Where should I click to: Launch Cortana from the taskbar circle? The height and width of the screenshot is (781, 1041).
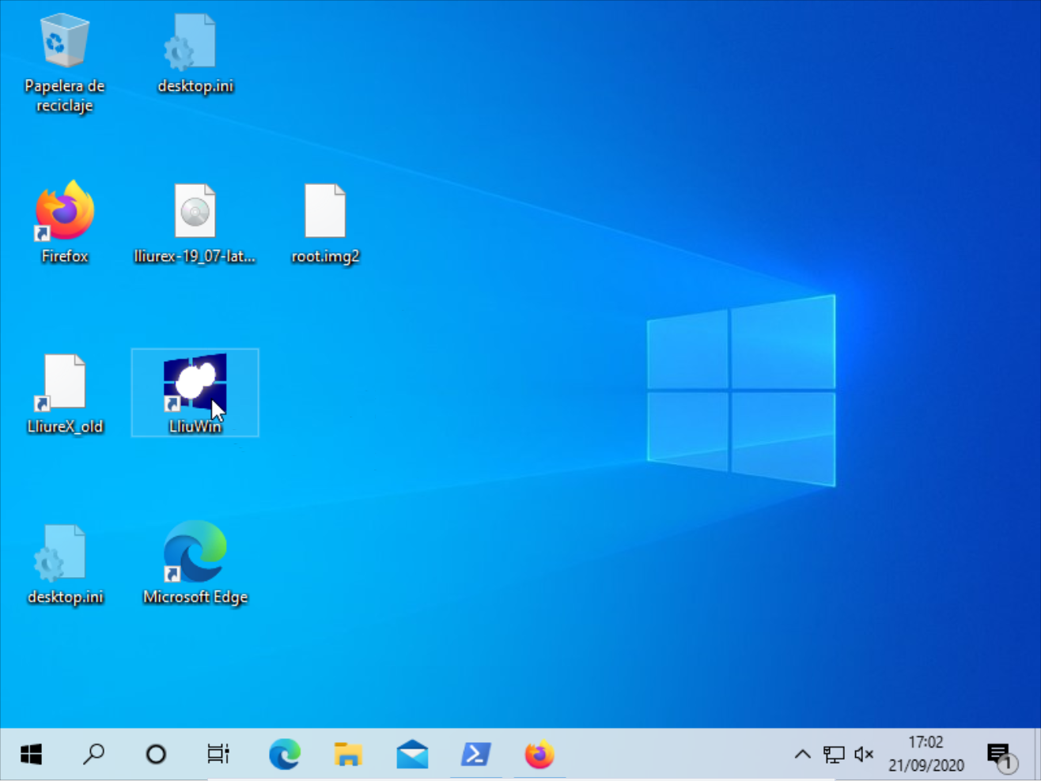[156, 755]
